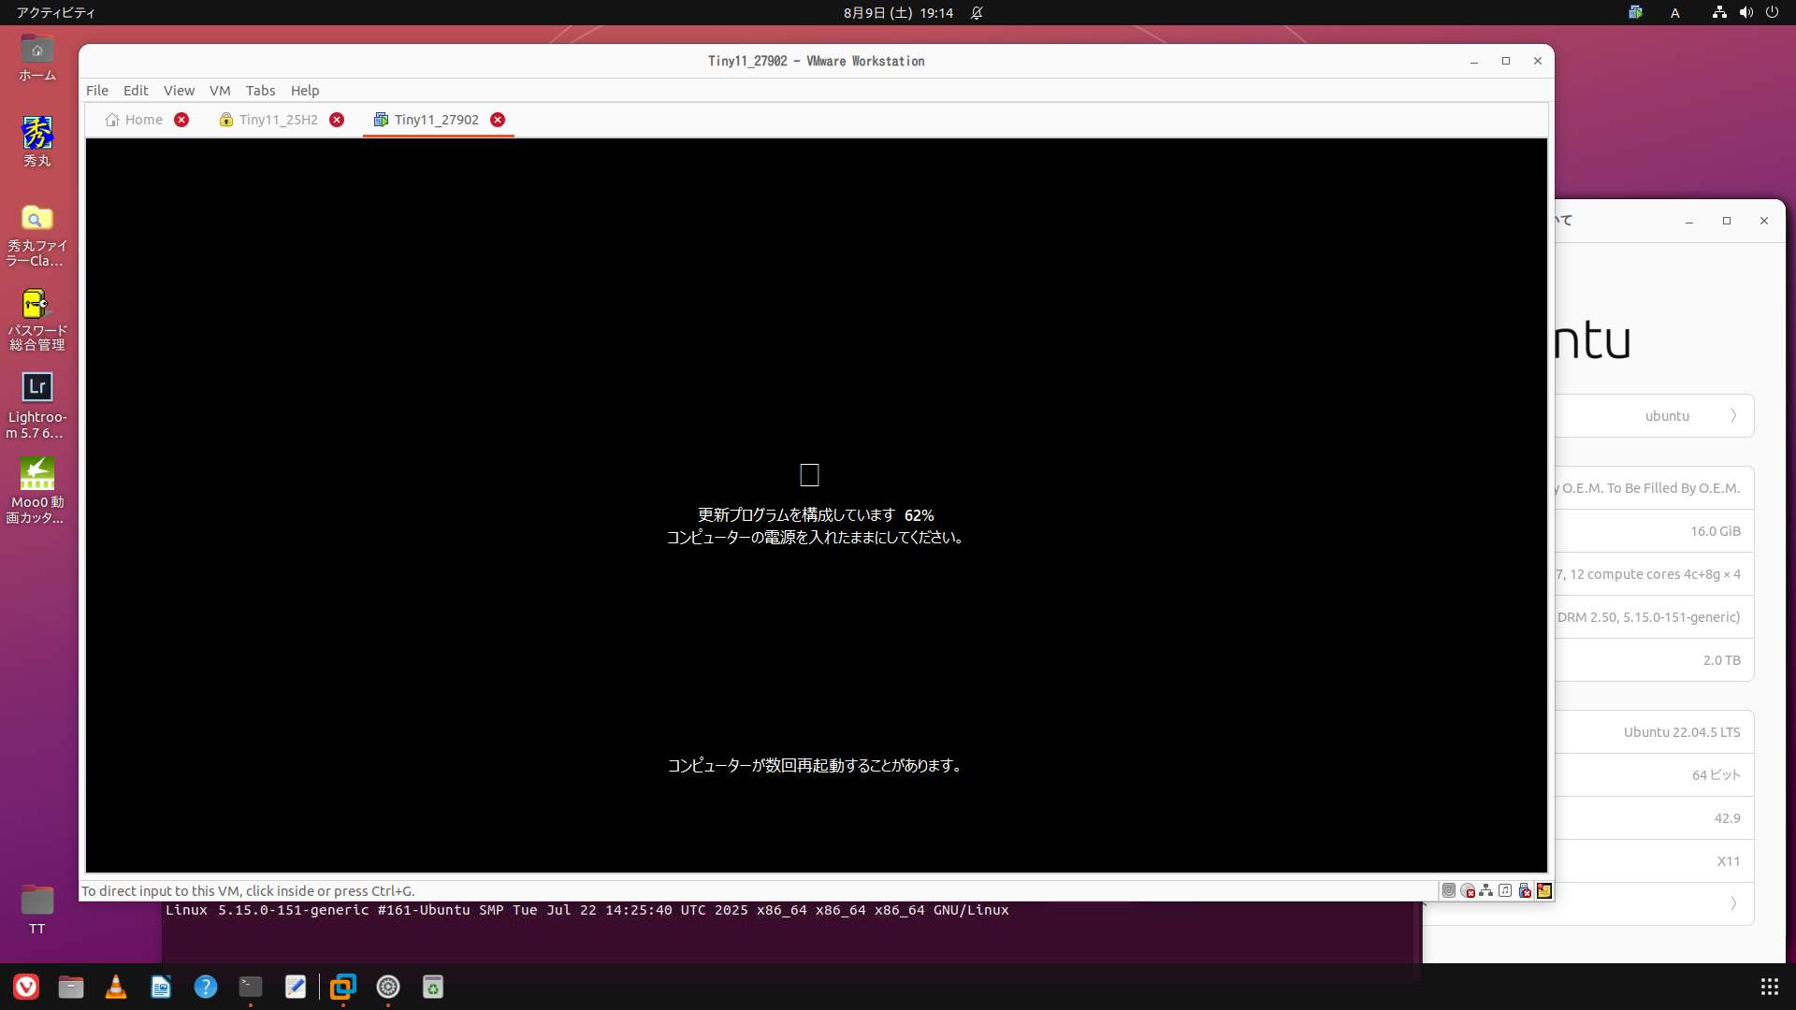The height and width of the screenshot is (1010, 1796).
Task: Click the USB controller status icon
Action: [1525, 890]
